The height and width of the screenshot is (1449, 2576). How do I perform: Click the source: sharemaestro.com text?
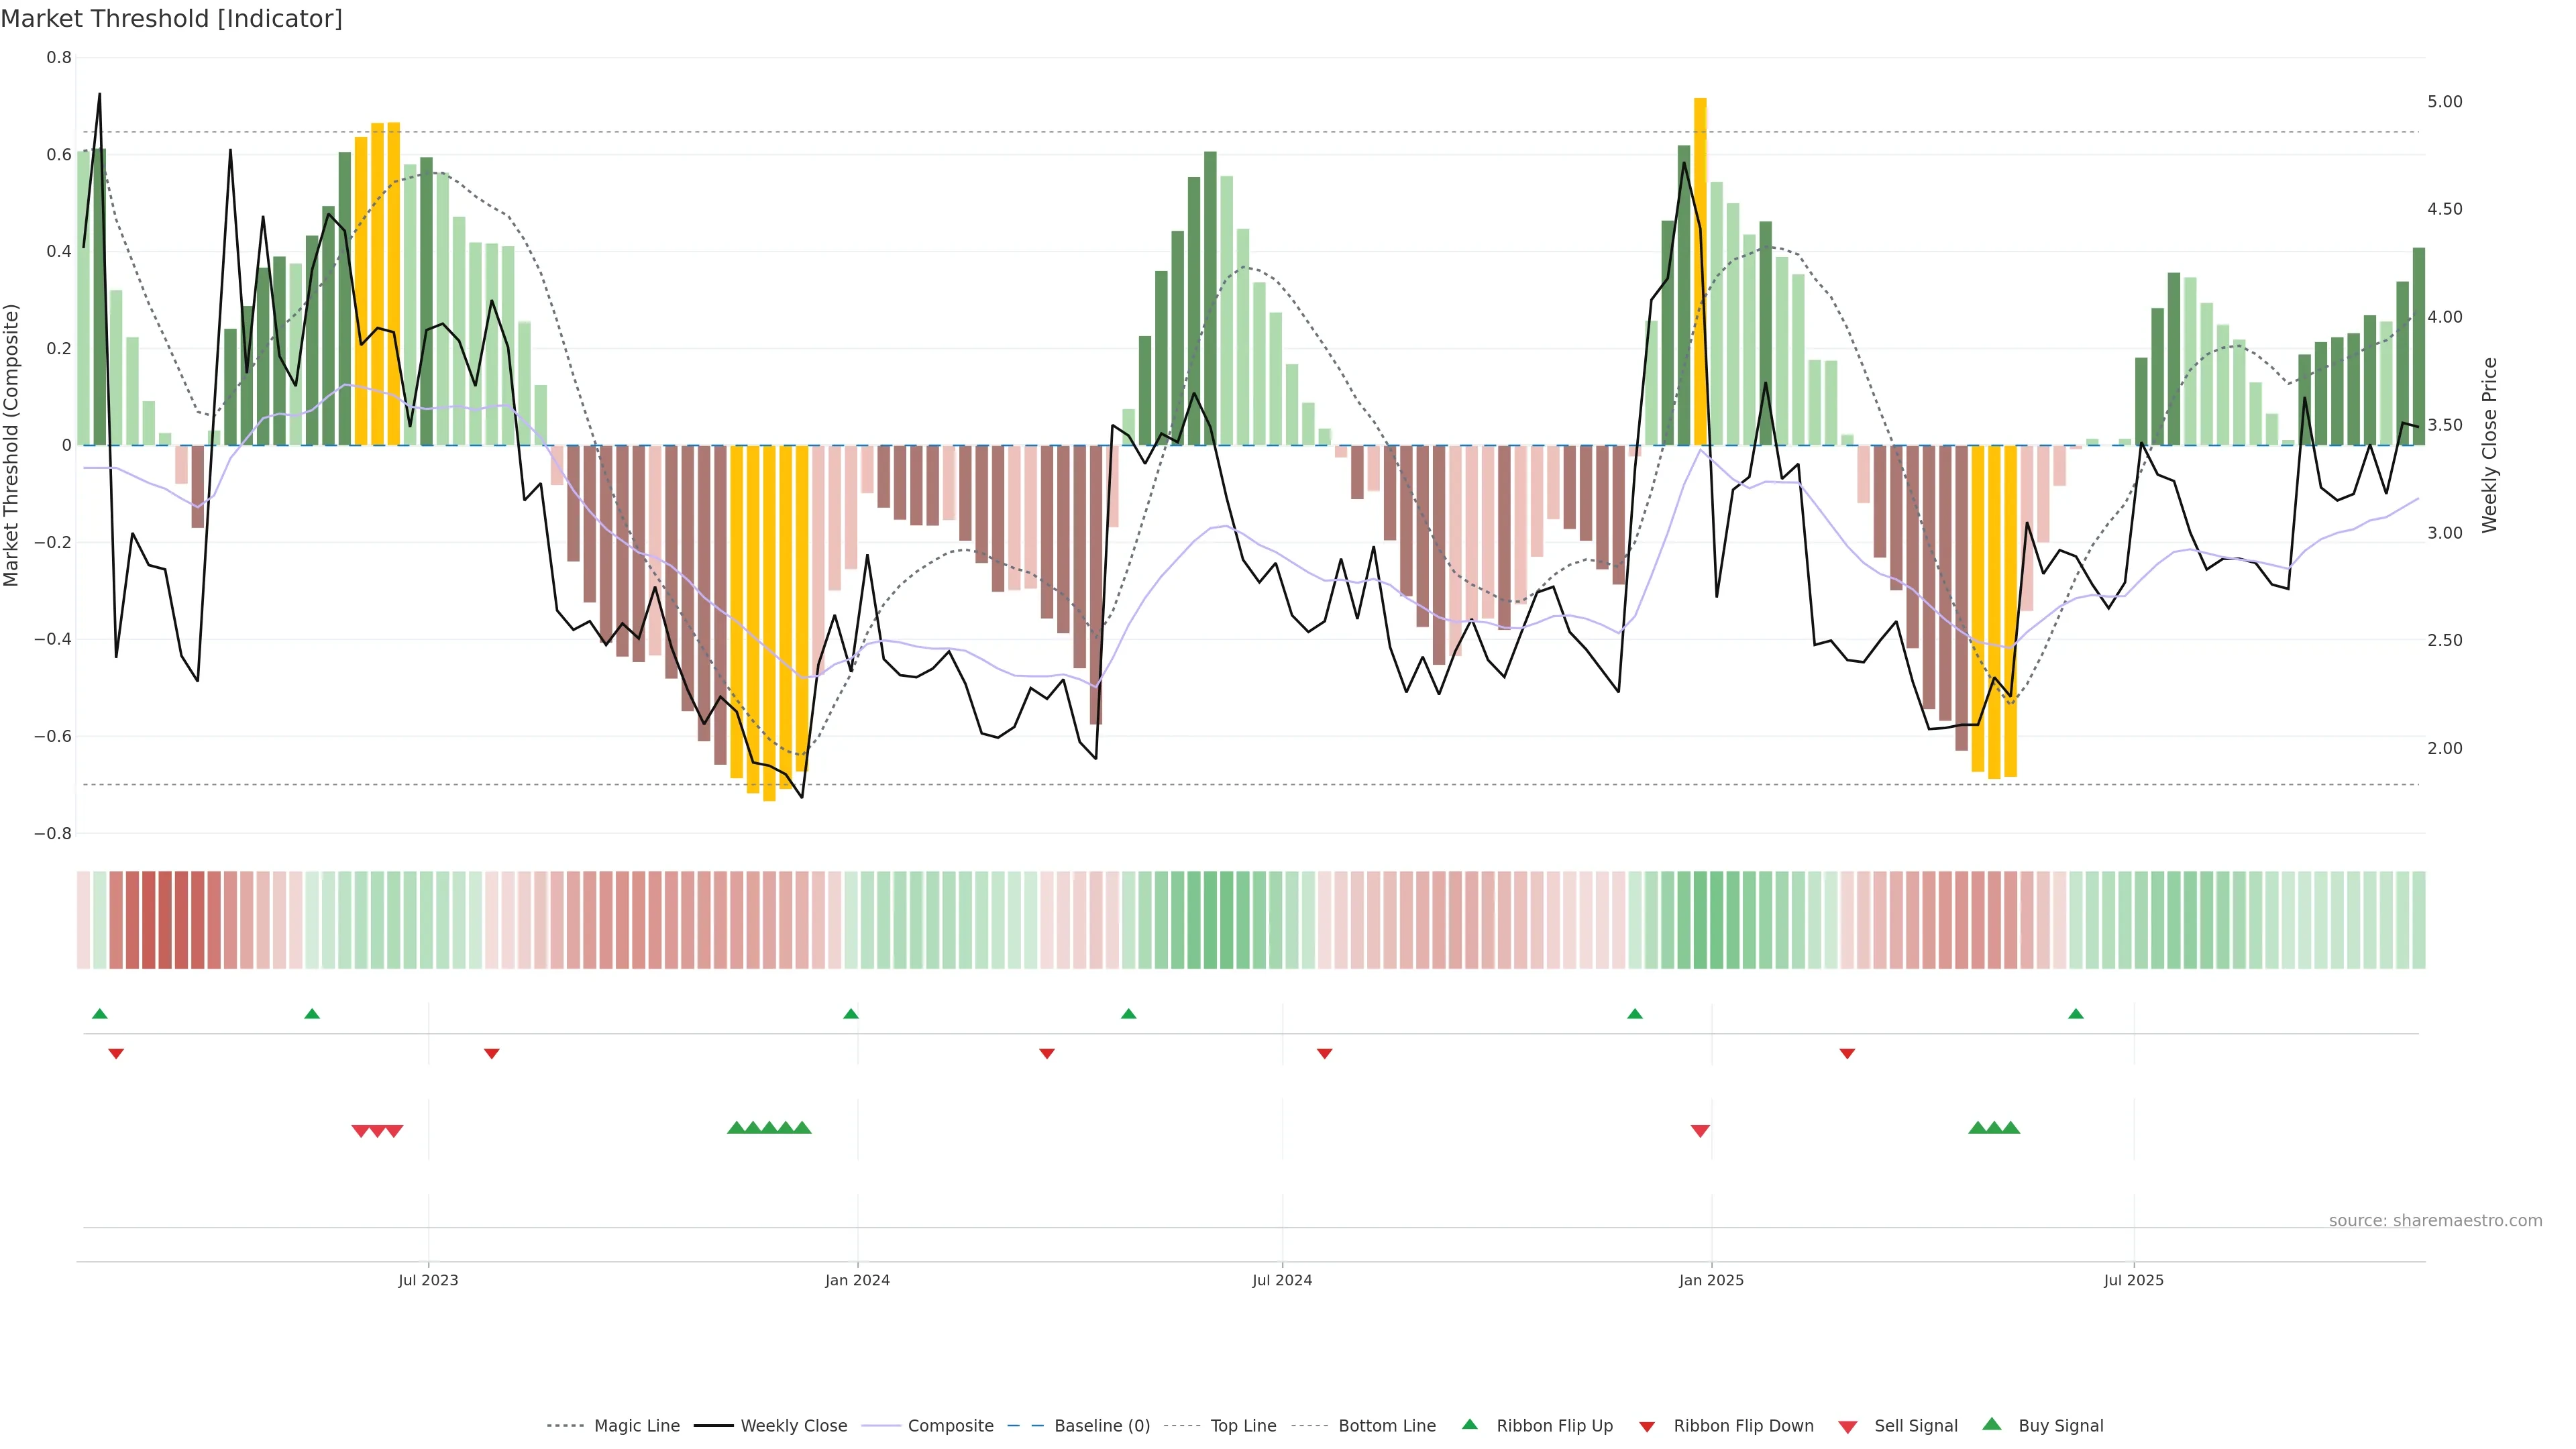[2435, 1220]
